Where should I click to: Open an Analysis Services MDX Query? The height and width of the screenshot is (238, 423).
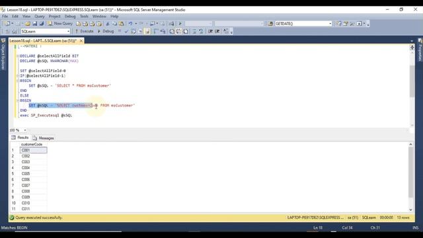(x=85, y=24)
